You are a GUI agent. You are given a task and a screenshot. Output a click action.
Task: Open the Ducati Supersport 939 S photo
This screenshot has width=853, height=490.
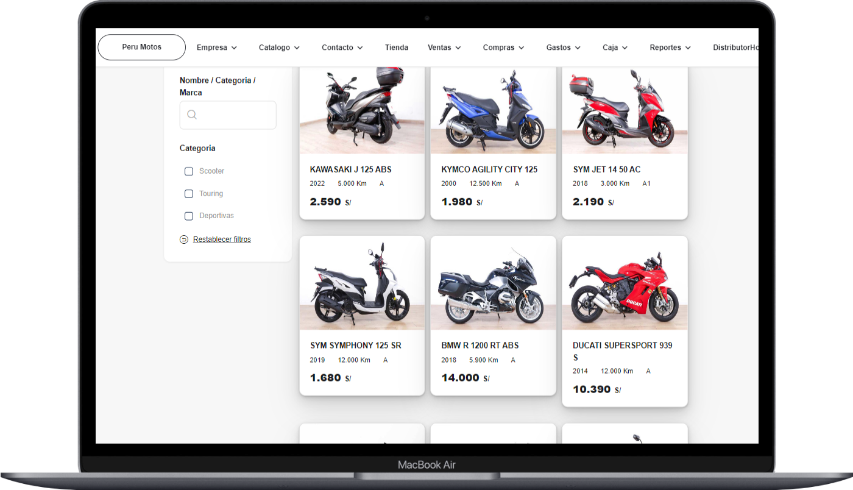[625, 283]
